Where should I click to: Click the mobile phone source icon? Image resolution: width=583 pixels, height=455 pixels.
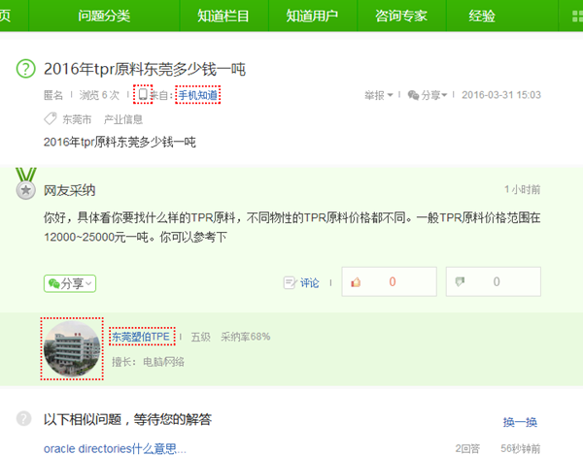(143, 94)
